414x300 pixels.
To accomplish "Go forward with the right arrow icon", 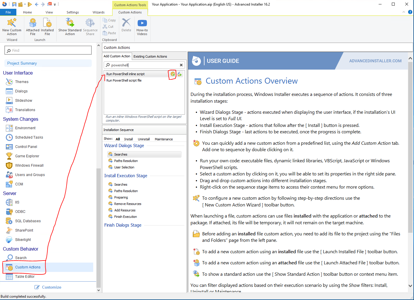I will pyautogui.click(x=43, y=4).
